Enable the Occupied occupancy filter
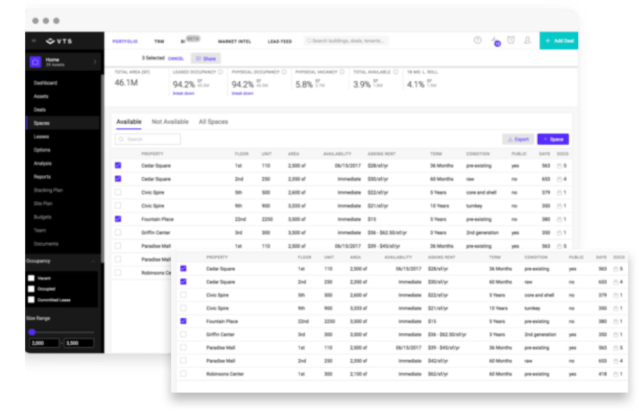639x411 pixels. 31,289
